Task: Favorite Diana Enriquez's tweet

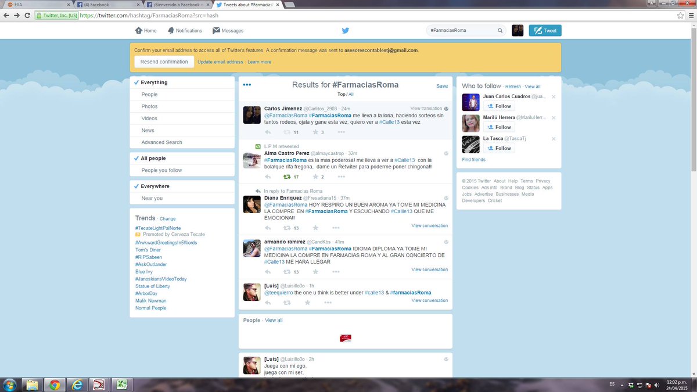Action: click(x=315, y=228)
